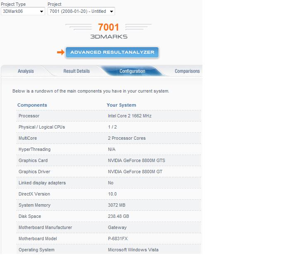Select the Graphics Card row label
The height and width of the screenshot is (260, 298).
pos(33,160)
